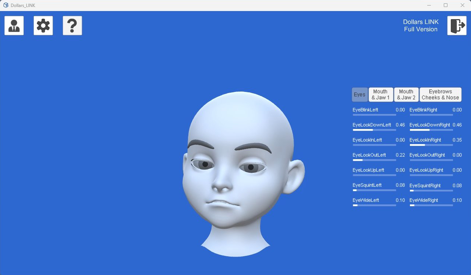Click the EyeBlinkLeft slider bar
The height and width of the screenshot is (275, 471).
[374, 115]
